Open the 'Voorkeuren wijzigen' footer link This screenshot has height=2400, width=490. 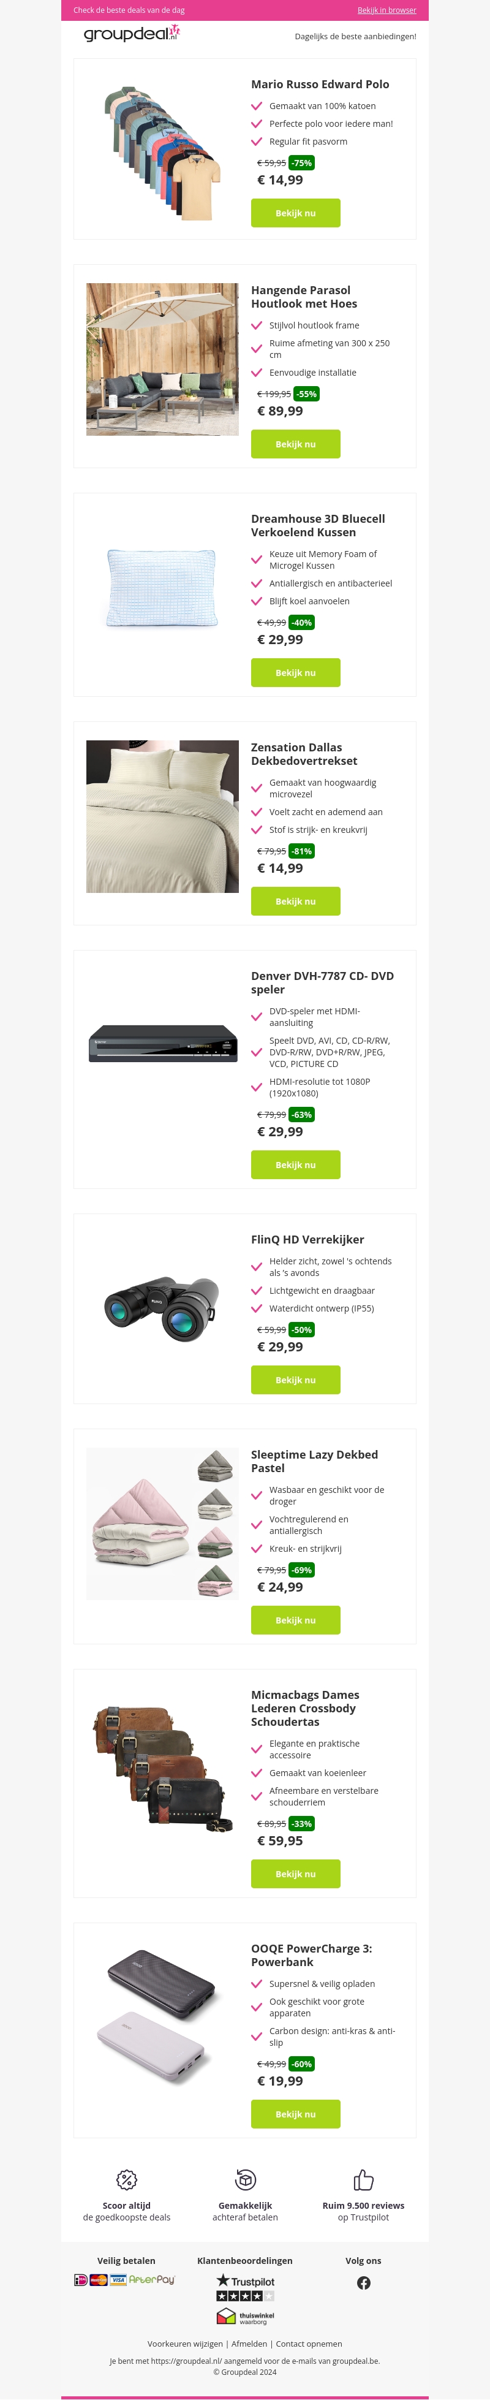click(x=184, y=2343)
